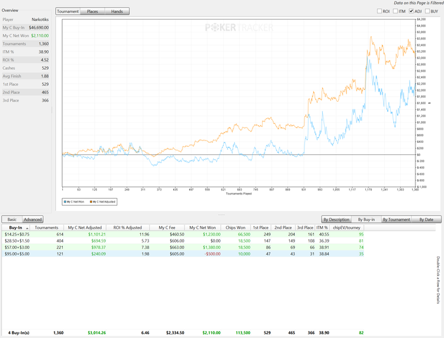Group report By Date
The height and width of the screenshot is (338, 444).
pos(426,219)
